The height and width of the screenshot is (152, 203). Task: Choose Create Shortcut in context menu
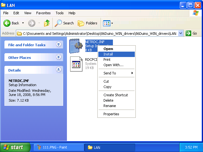(116, 95)
